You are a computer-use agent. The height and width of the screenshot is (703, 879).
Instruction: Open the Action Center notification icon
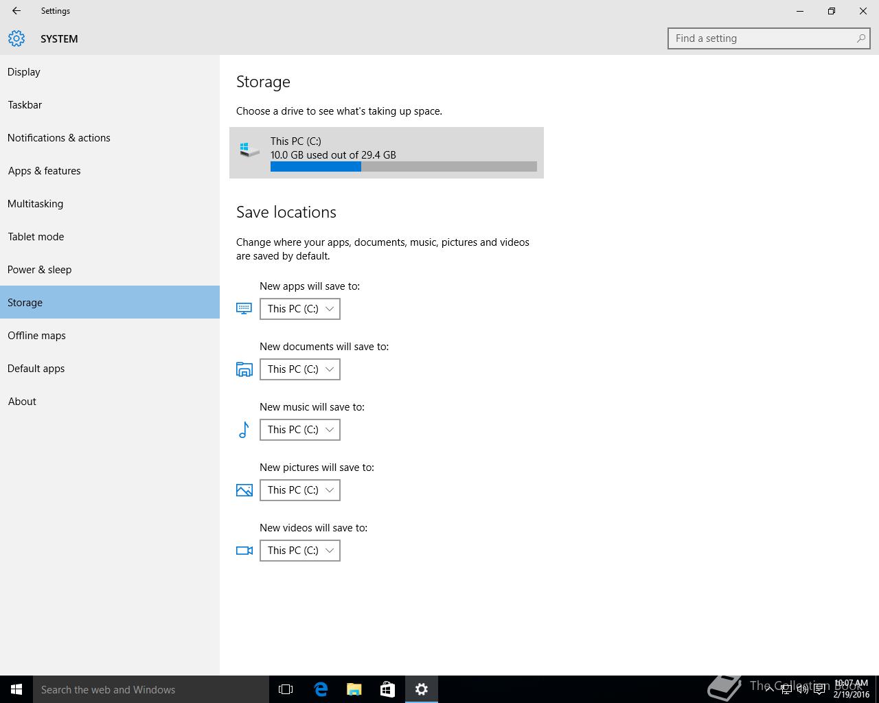819,689
